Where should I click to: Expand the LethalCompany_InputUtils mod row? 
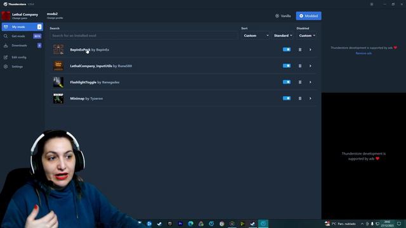pos(310,66)
